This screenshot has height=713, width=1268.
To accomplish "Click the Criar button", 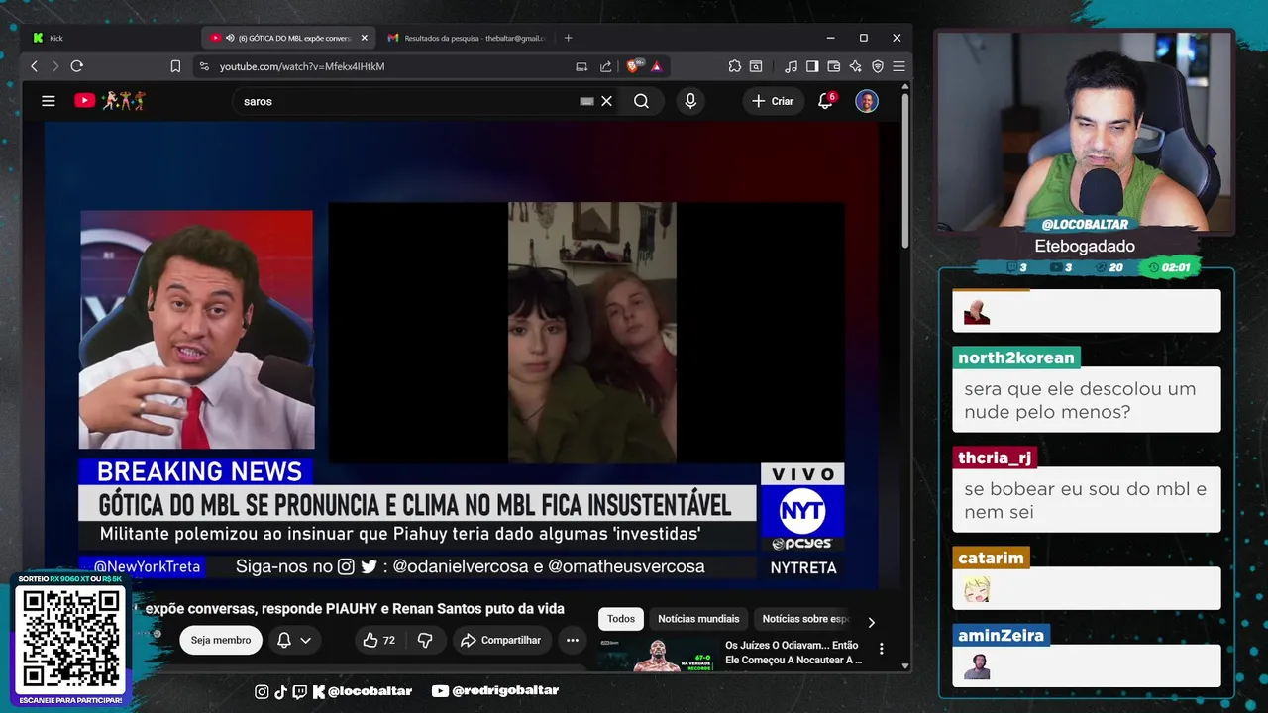I will (773, 101).
